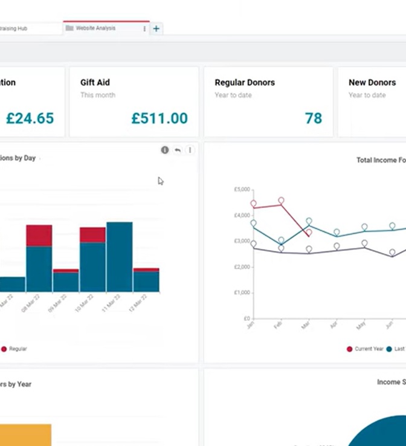Image resolution: width=406 pixels, height=446 pixels.
Task: Toggle Current Year legend series
Action: (365, 349)
